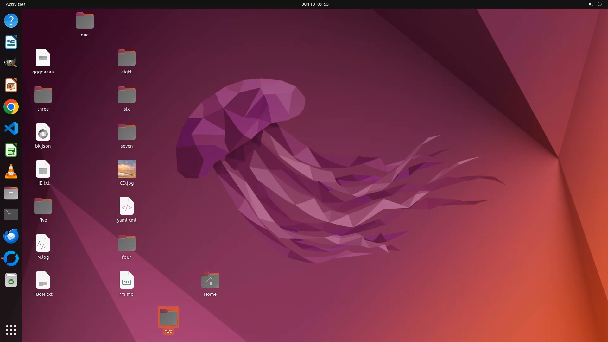Launch Visual Studio Code from the dock
The width and height of the screenshot is (608, 342).
(x=11, y=129)
